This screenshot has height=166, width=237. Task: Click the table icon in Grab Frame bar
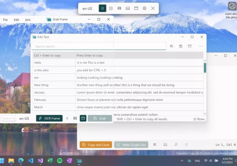point(75,118)
